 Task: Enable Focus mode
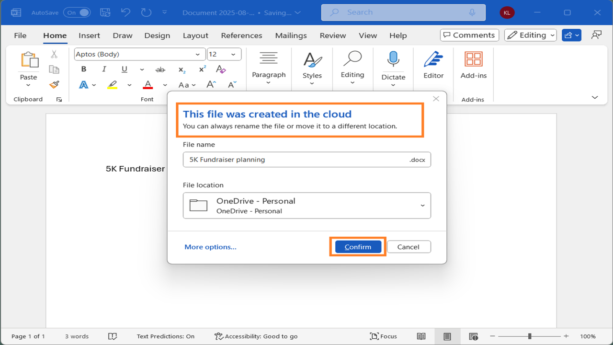383,336
